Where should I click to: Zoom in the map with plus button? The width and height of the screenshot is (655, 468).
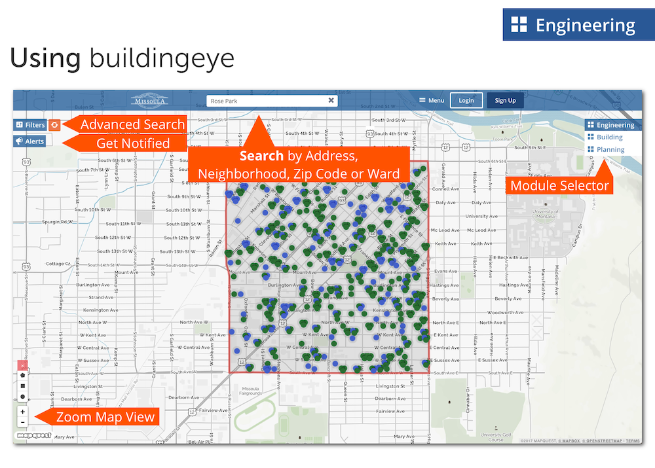(x=22, y=412)
